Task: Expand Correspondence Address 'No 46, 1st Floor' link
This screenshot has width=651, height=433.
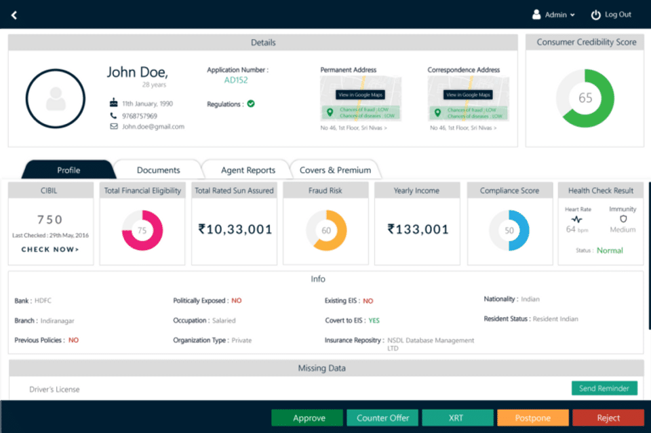Action: 463,128
